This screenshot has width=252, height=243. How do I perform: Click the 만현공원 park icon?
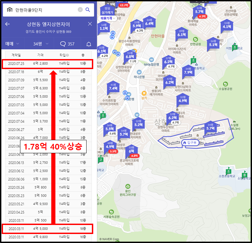[x=195, y=39]
